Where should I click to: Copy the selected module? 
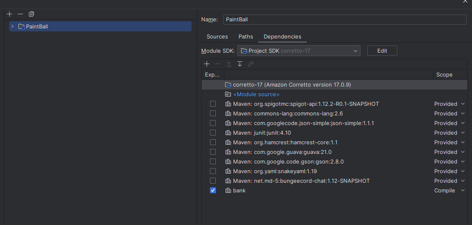click(x=31, y=14)
